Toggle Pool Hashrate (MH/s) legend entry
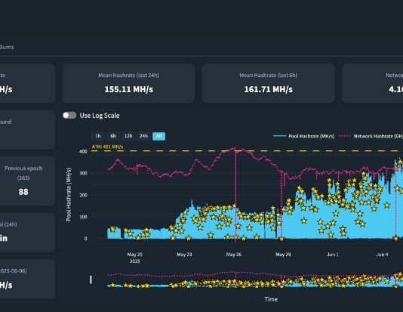The height and width of the screenshot is (312, 403). point(304,136)
